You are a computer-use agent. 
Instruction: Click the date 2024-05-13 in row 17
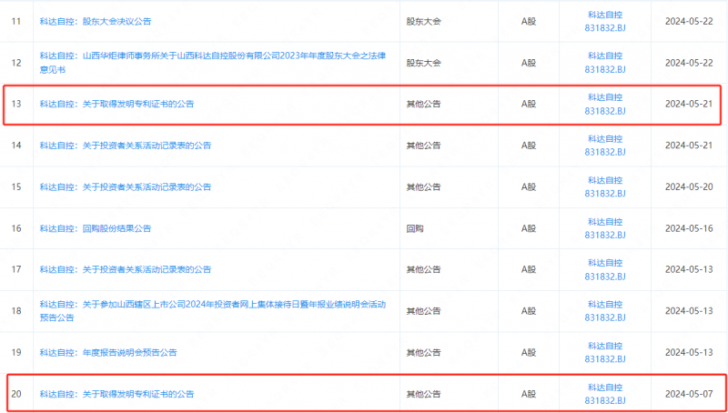tap(689, 269)
